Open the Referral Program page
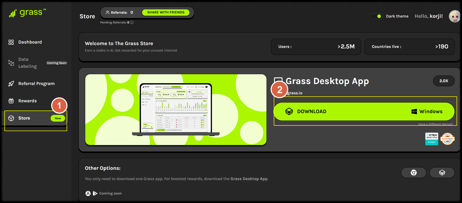Screen dimensions: 462x203 [x=36, y=83]
